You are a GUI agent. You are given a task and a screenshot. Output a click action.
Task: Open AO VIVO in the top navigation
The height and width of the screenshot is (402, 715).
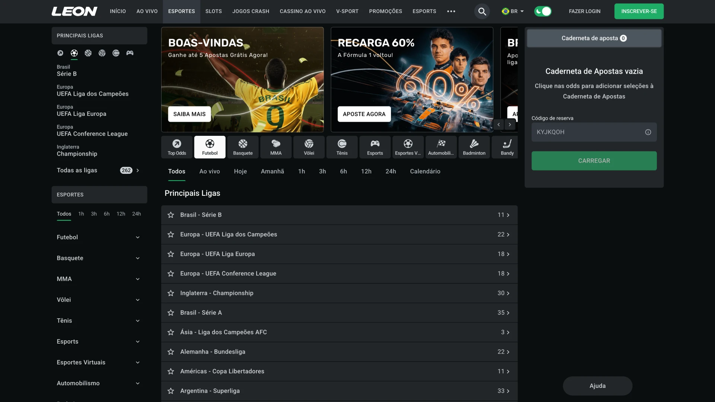(x=147, y=12)
